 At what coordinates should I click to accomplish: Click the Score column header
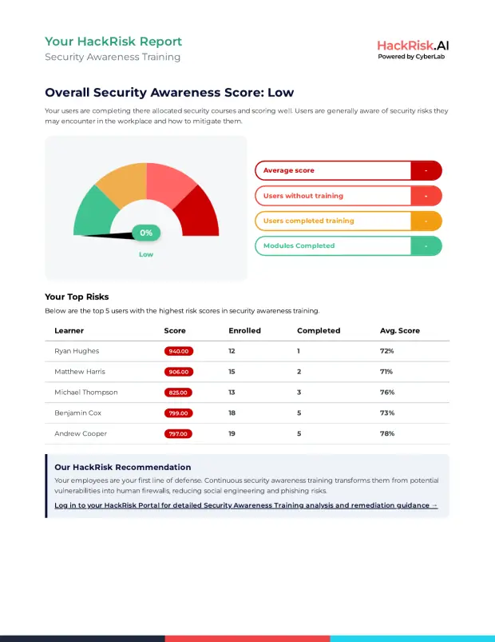175,330
